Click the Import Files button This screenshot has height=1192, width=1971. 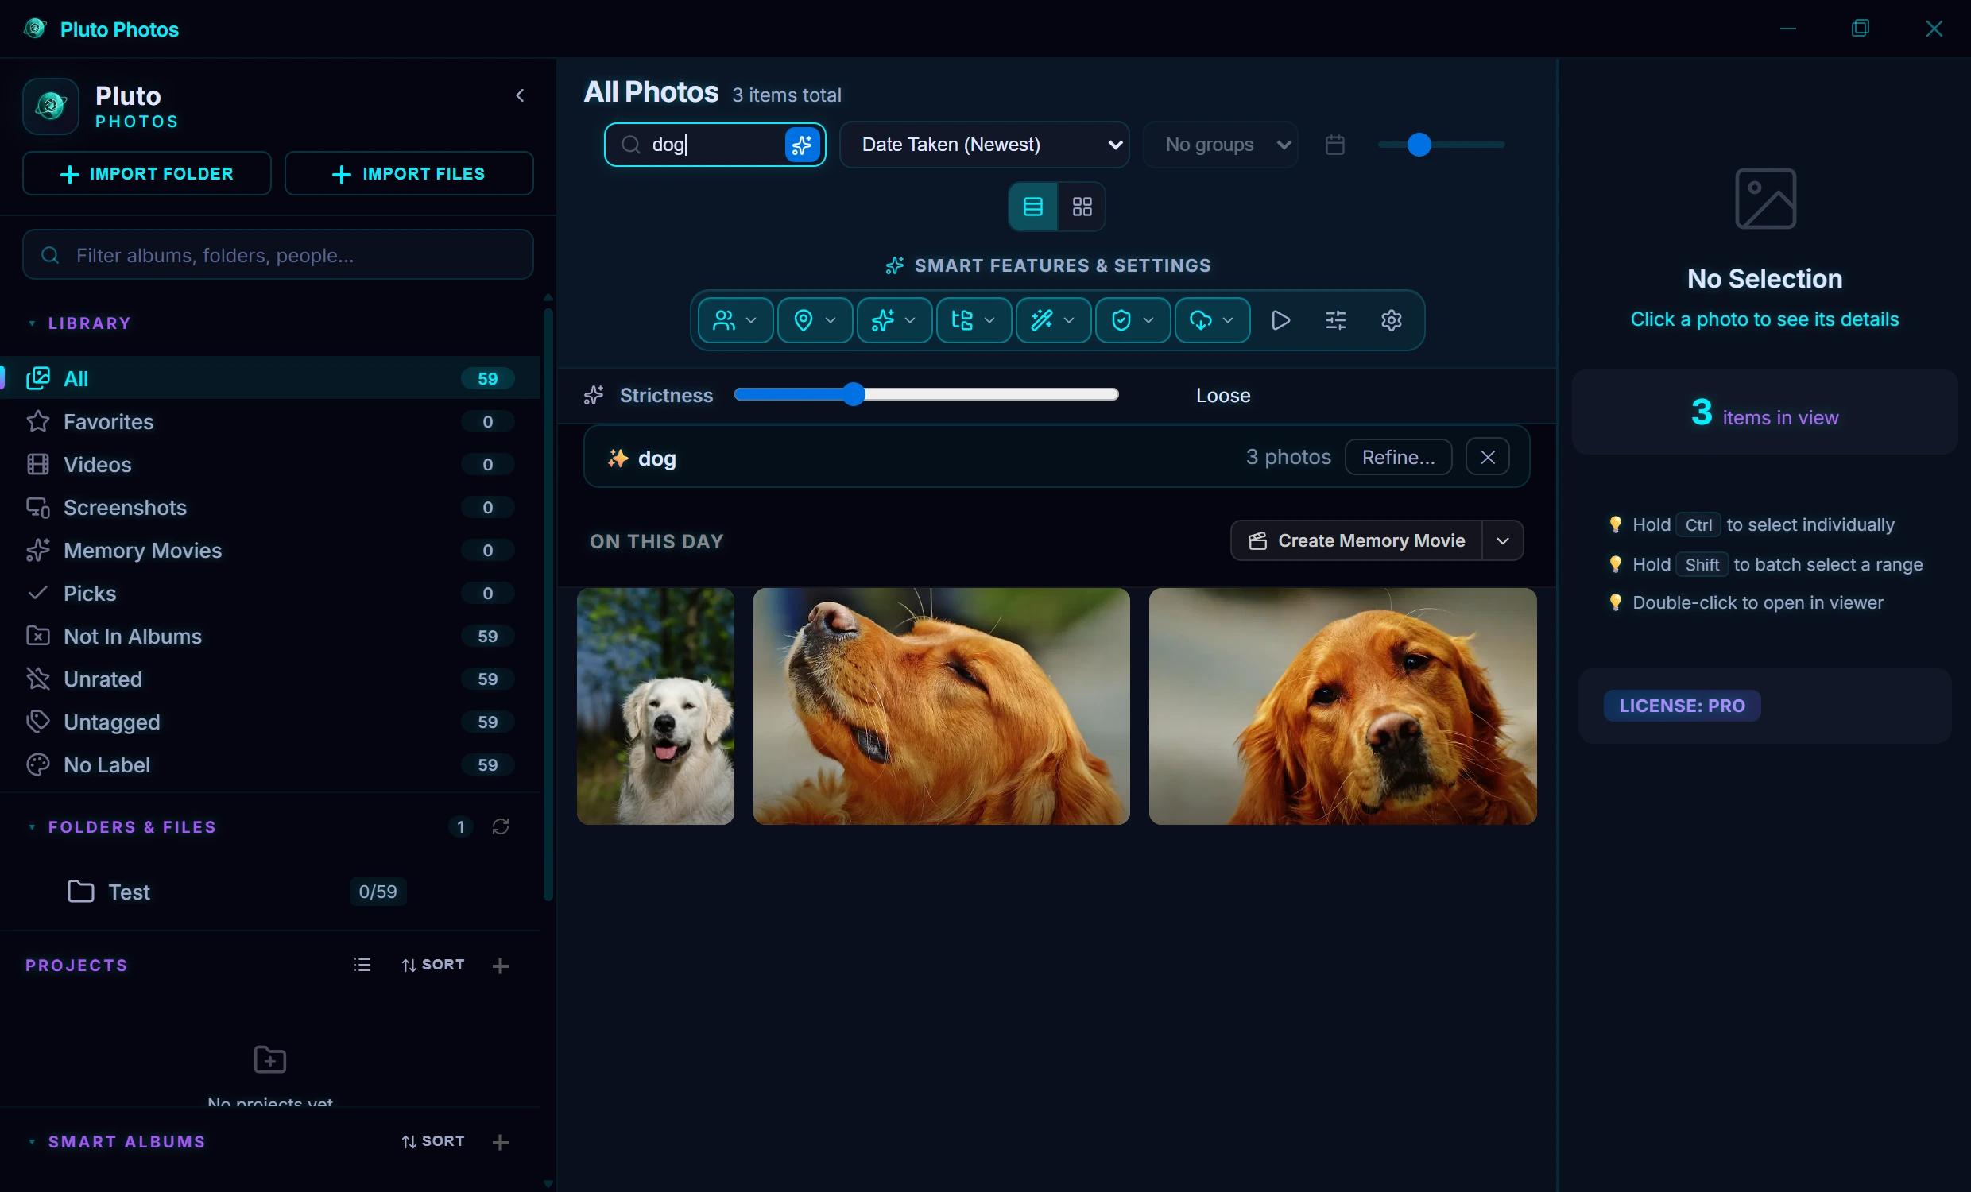coord(409,173)
